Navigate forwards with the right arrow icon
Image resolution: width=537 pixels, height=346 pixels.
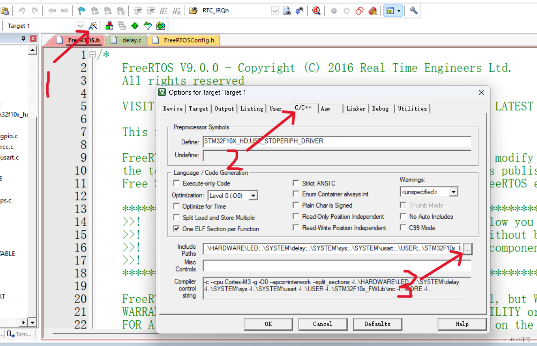64,10
